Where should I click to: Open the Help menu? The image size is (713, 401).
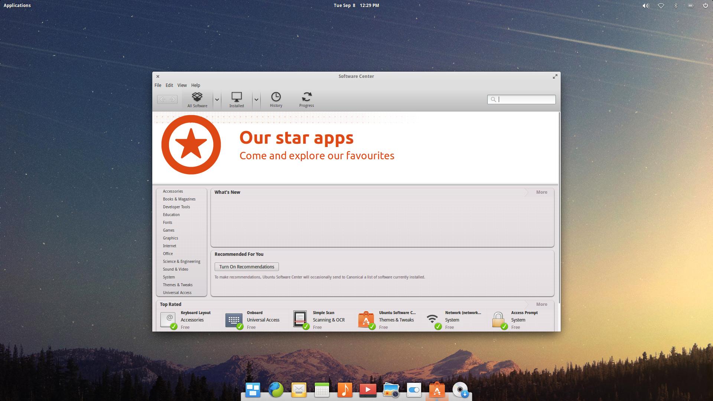pyautogui.click(x=196, y=85)
